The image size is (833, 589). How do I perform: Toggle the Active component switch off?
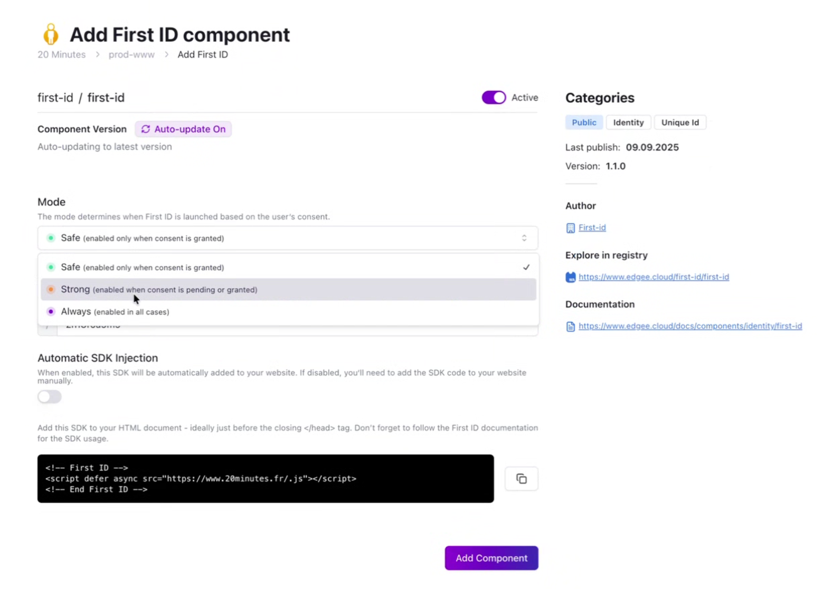point(494,98)
